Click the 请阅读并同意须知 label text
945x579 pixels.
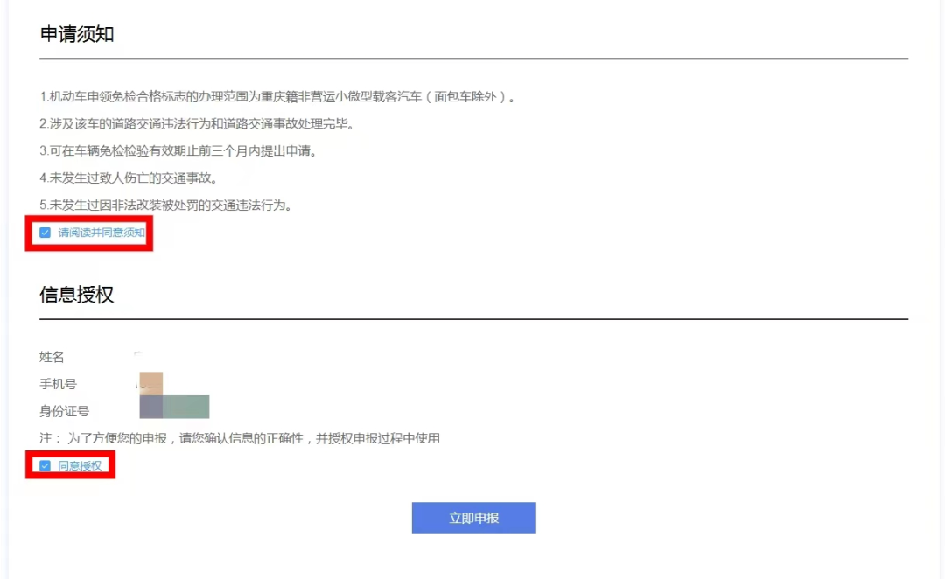(101, 233)
